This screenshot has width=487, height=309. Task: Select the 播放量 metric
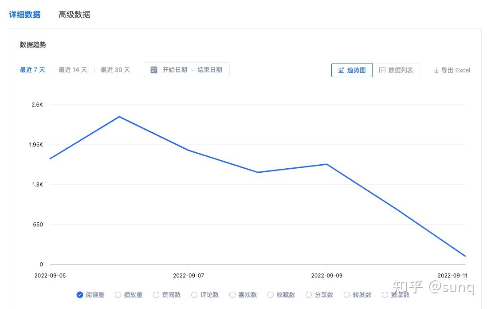[118, 295]
